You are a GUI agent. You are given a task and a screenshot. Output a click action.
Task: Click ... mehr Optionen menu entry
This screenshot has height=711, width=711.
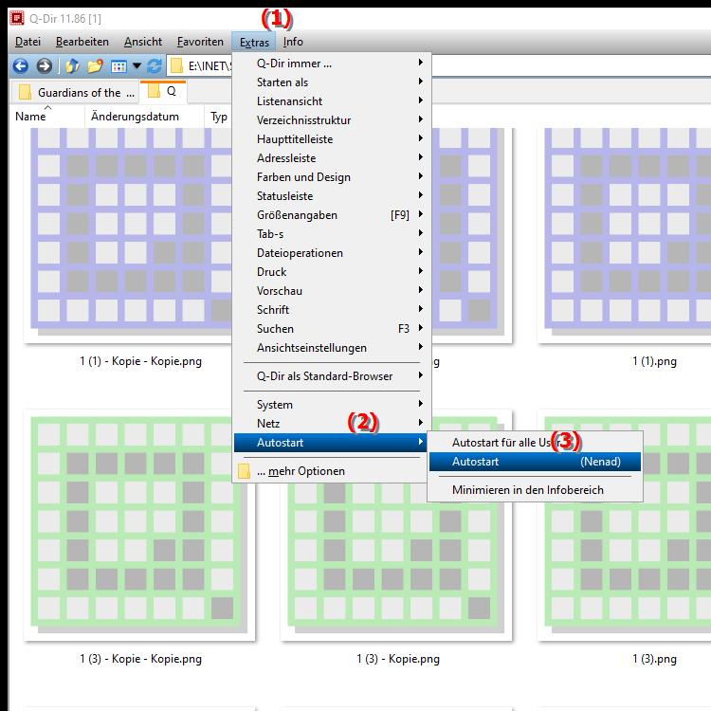click(332, 471)
